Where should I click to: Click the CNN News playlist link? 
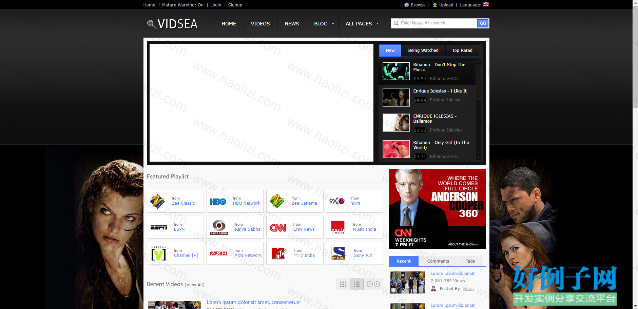[304, 229]
